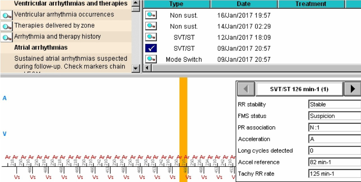This screenshot has width=361, height=182.
Task: Go to previous episode with left arrow
Action: (246, 89)
